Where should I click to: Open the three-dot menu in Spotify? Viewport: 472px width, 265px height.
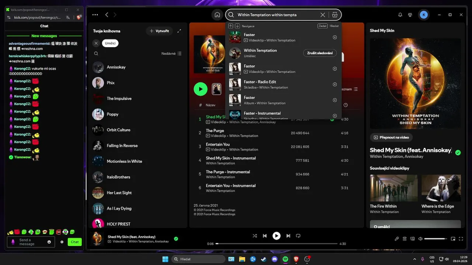95,15
